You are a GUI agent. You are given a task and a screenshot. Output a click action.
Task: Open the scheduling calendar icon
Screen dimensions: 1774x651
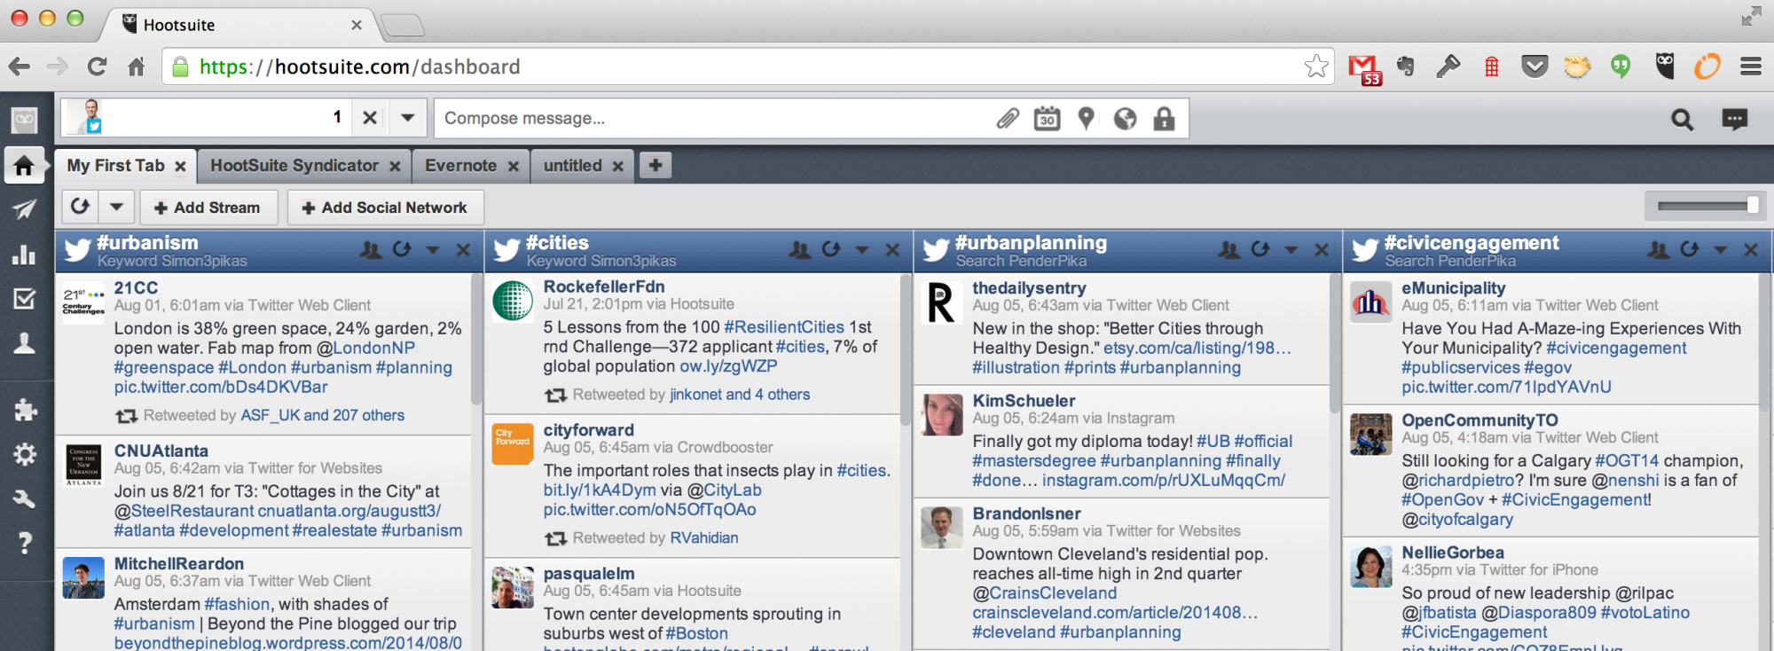click(1047, 118)
